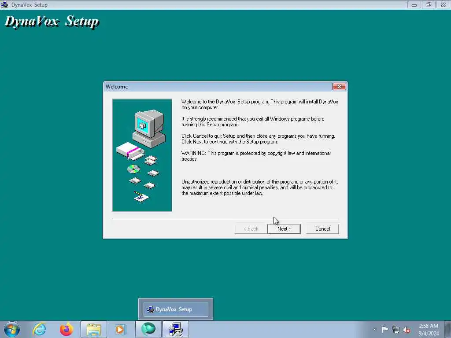Open Windows Explorer folder icon
Screen dimensions: 451x338
pos(94,329)
